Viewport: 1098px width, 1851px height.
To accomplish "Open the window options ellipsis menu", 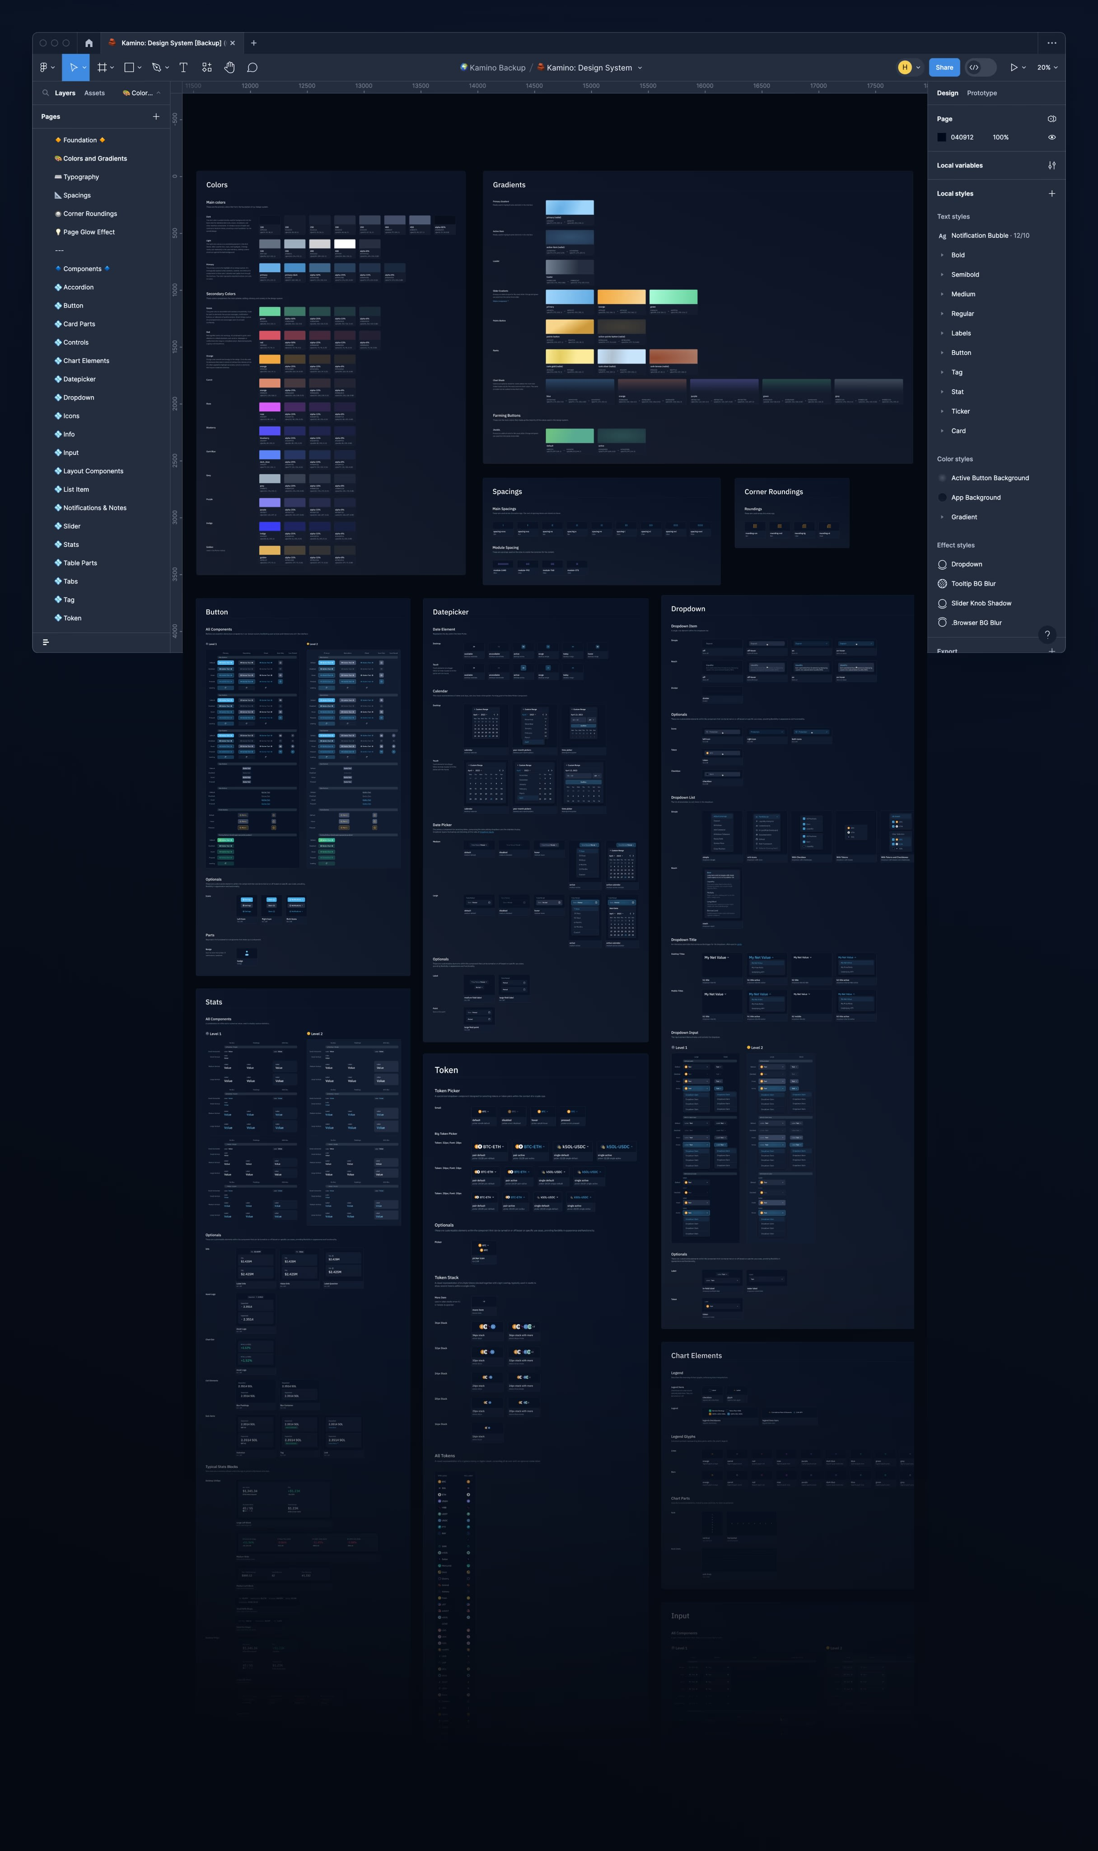I will pos(1052,43).
